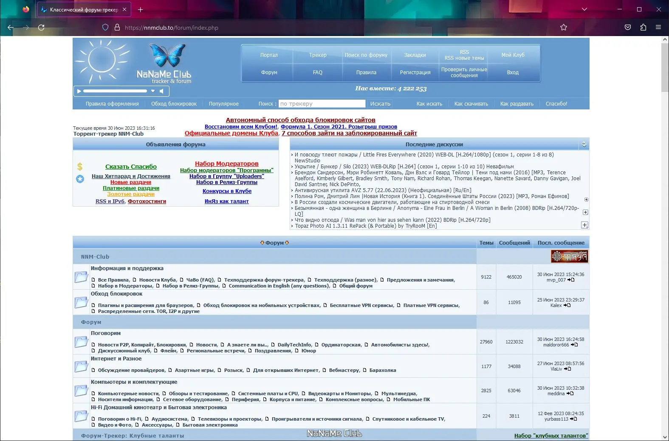669x441 pixels.
Task: Click the Maya planet banner image
Action: (x=570, y=256)
